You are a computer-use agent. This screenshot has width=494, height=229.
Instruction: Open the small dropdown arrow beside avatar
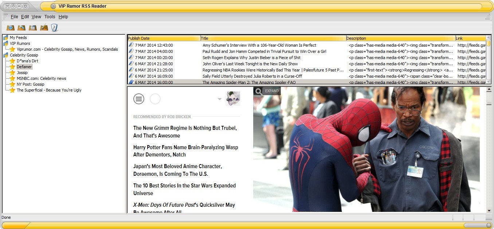coord(219,99)
